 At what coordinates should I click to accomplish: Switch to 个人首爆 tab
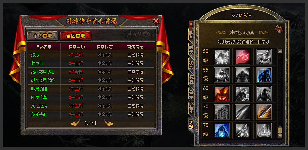[42, 36]
